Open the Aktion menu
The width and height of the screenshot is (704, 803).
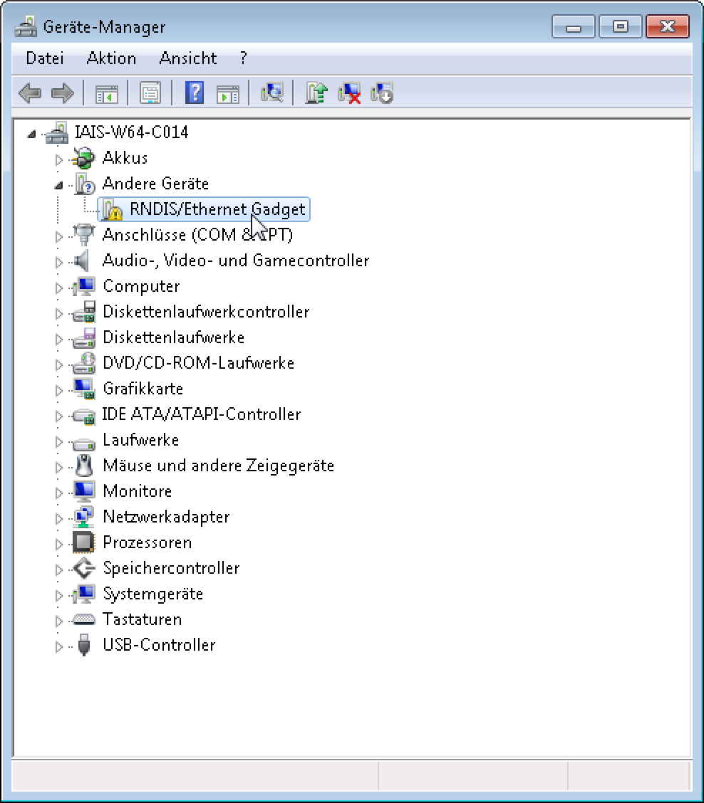(111, 58)
